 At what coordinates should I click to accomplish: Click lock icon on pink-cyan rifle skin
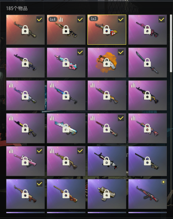(x=66, y=62)
